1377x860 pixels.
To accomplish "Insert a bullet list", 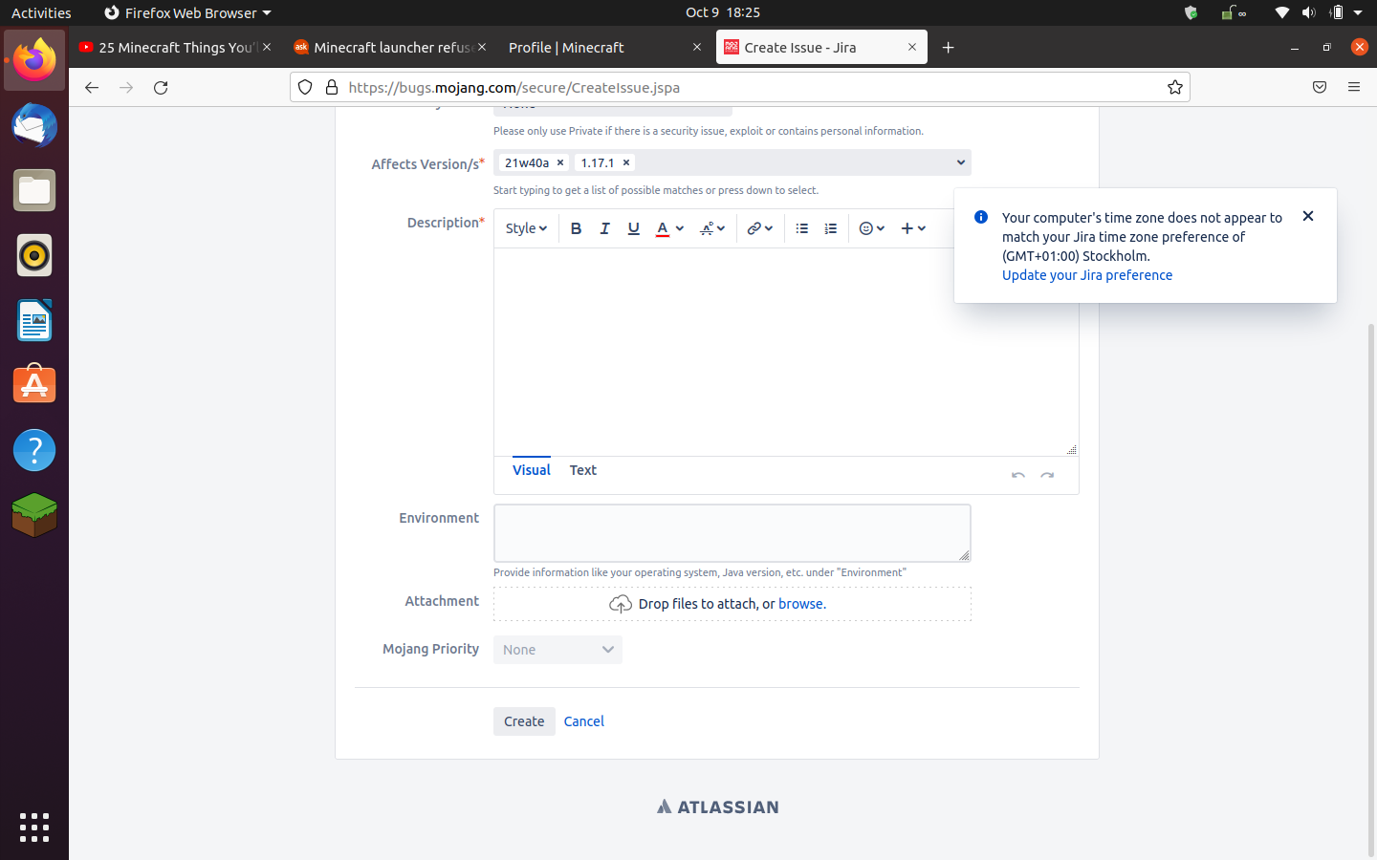I will pyautogui.click(x=801, y=228).
